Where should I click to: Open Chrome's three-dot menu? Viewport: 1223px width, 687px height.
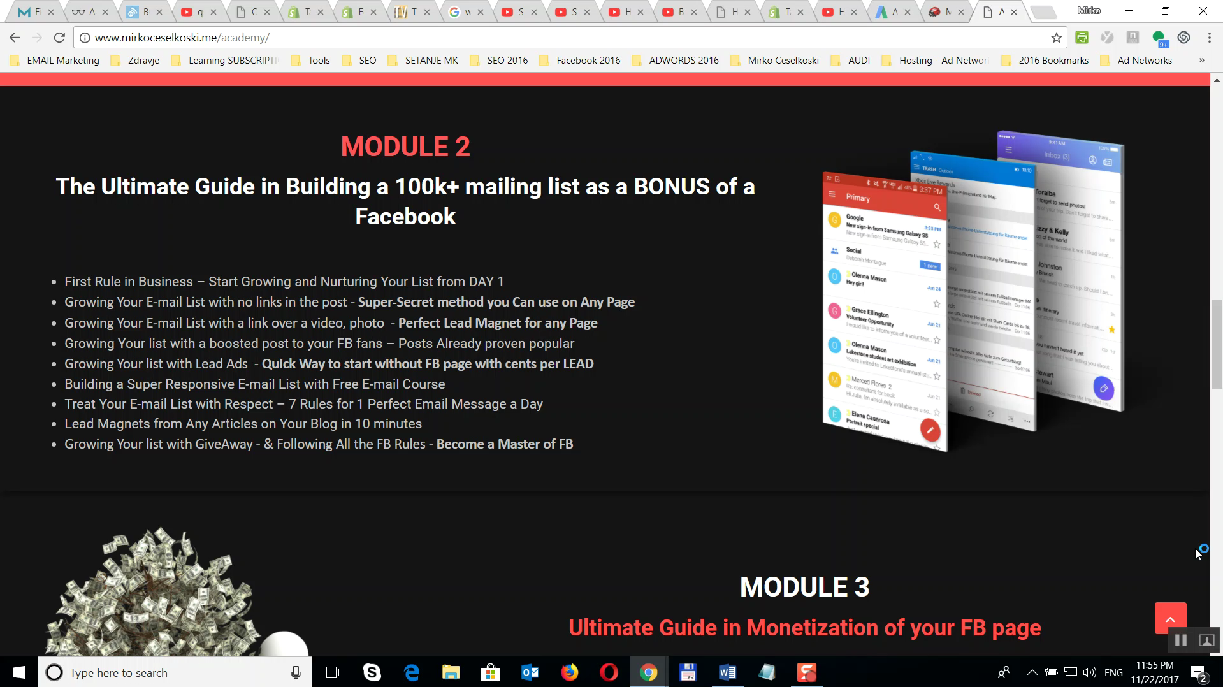tap(1209, 38)
